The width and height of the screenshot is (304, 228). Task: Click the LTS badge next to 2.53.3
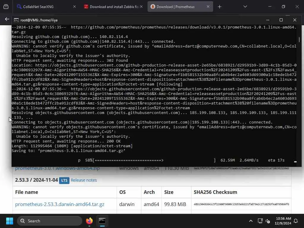pyautogui.click(x=64, y=180)
